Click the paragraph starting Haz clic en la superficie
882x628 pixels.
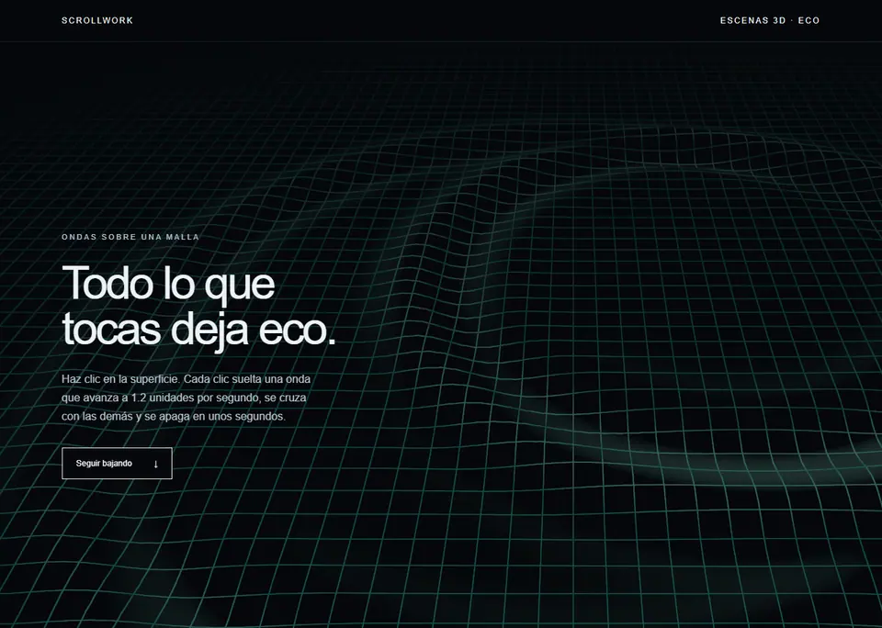(x=187, y=398)
